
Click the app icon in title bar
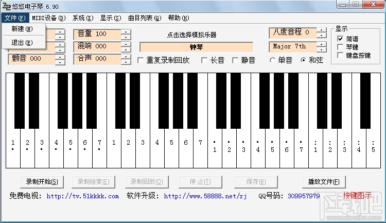(x=6, y=6)
